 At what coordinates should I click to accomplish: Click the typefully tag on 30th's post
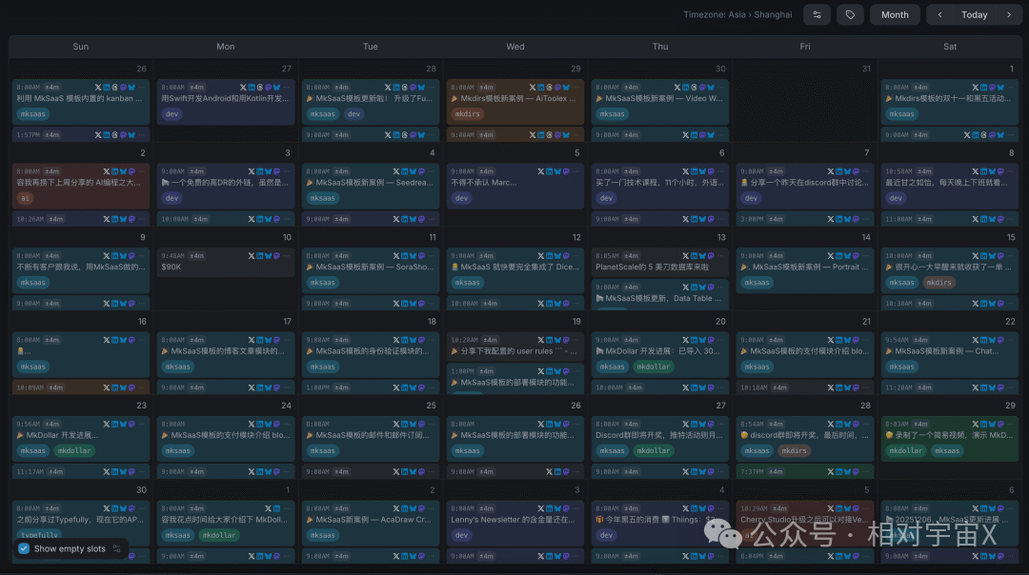pyautogui.click(x=39, y=535)
